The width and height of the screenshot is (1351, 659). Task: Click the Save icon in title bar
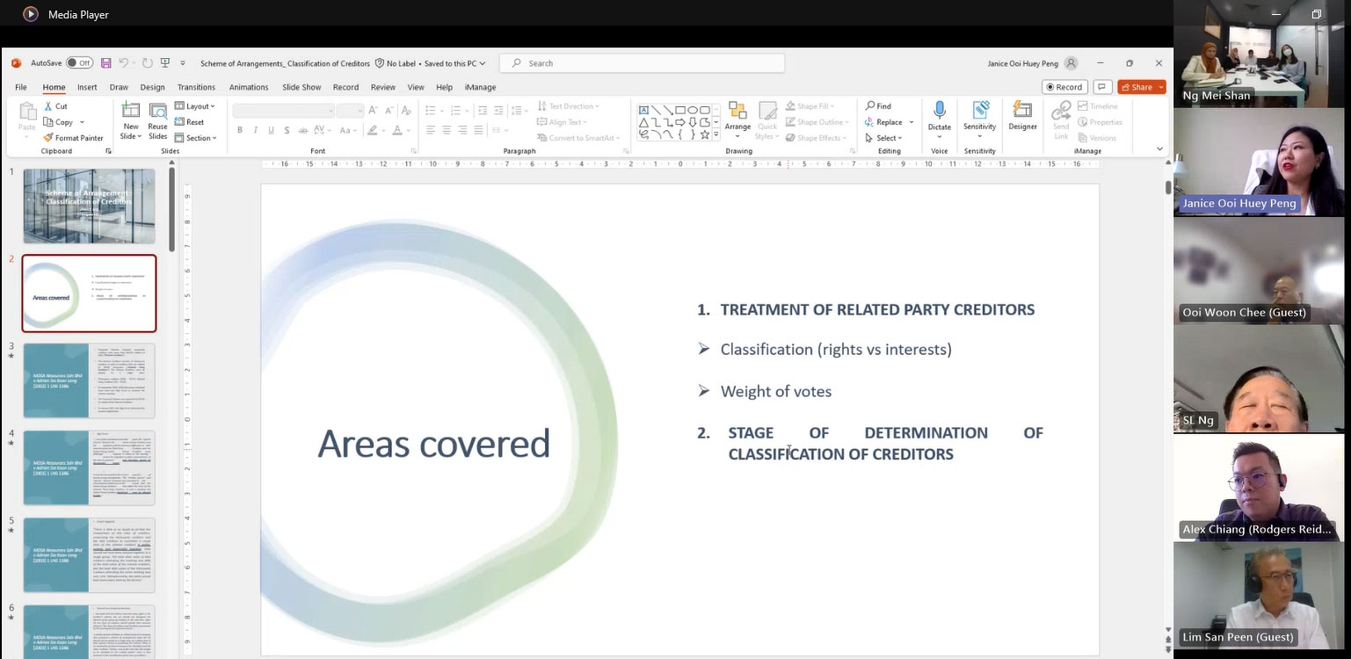(105, 63)
